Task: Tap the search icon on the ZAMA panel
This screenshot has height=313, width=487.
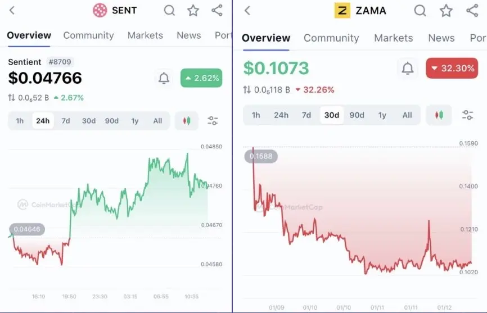Action: pos(420,10)
